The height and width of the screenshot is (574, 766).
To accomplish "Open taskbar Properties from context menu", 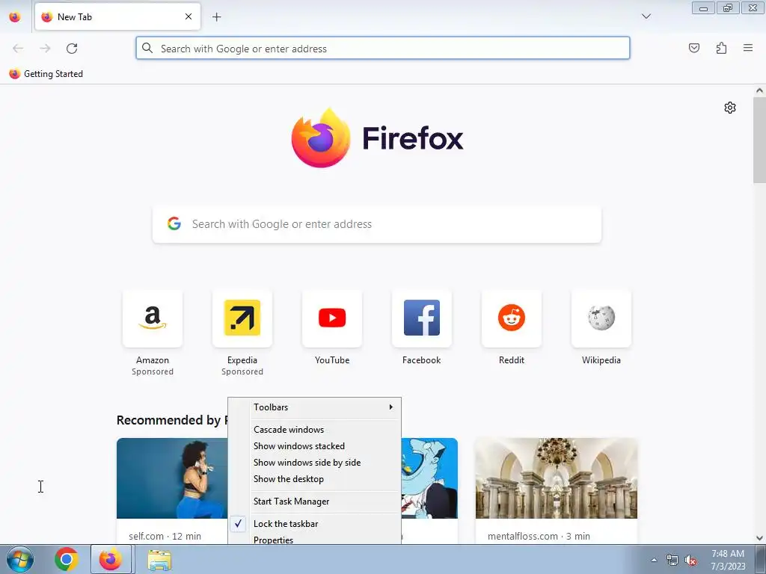I will point(315,540).
